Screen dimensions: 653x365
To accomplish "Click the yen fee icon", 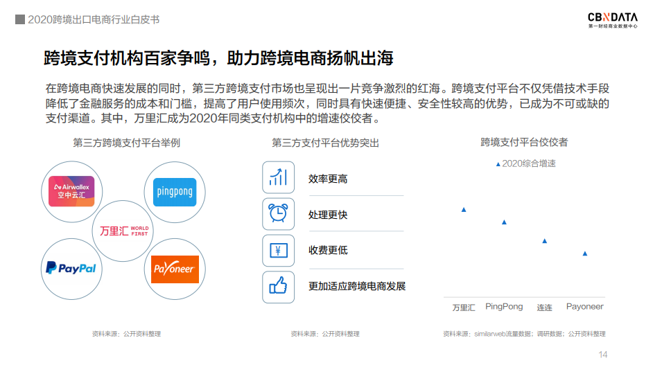I will pos(278,251).
